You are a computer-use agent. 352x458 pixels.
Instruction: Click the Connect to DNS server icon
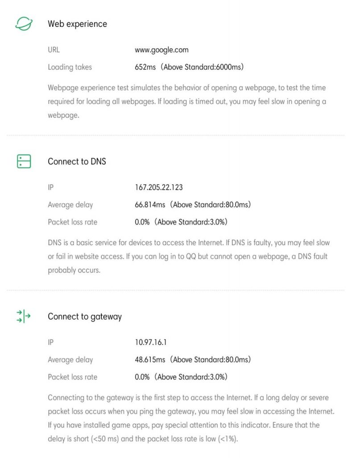(x=24, y=161)
